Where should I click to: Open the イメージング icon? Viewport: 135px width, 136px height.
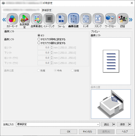(x=49, y=19)
